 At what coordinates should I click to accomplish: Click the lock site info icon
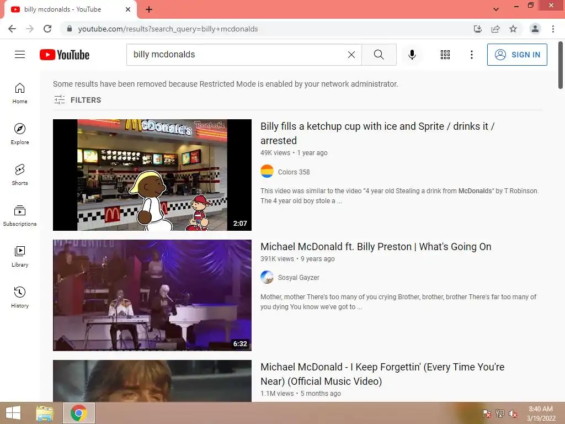tap(70, 29)
